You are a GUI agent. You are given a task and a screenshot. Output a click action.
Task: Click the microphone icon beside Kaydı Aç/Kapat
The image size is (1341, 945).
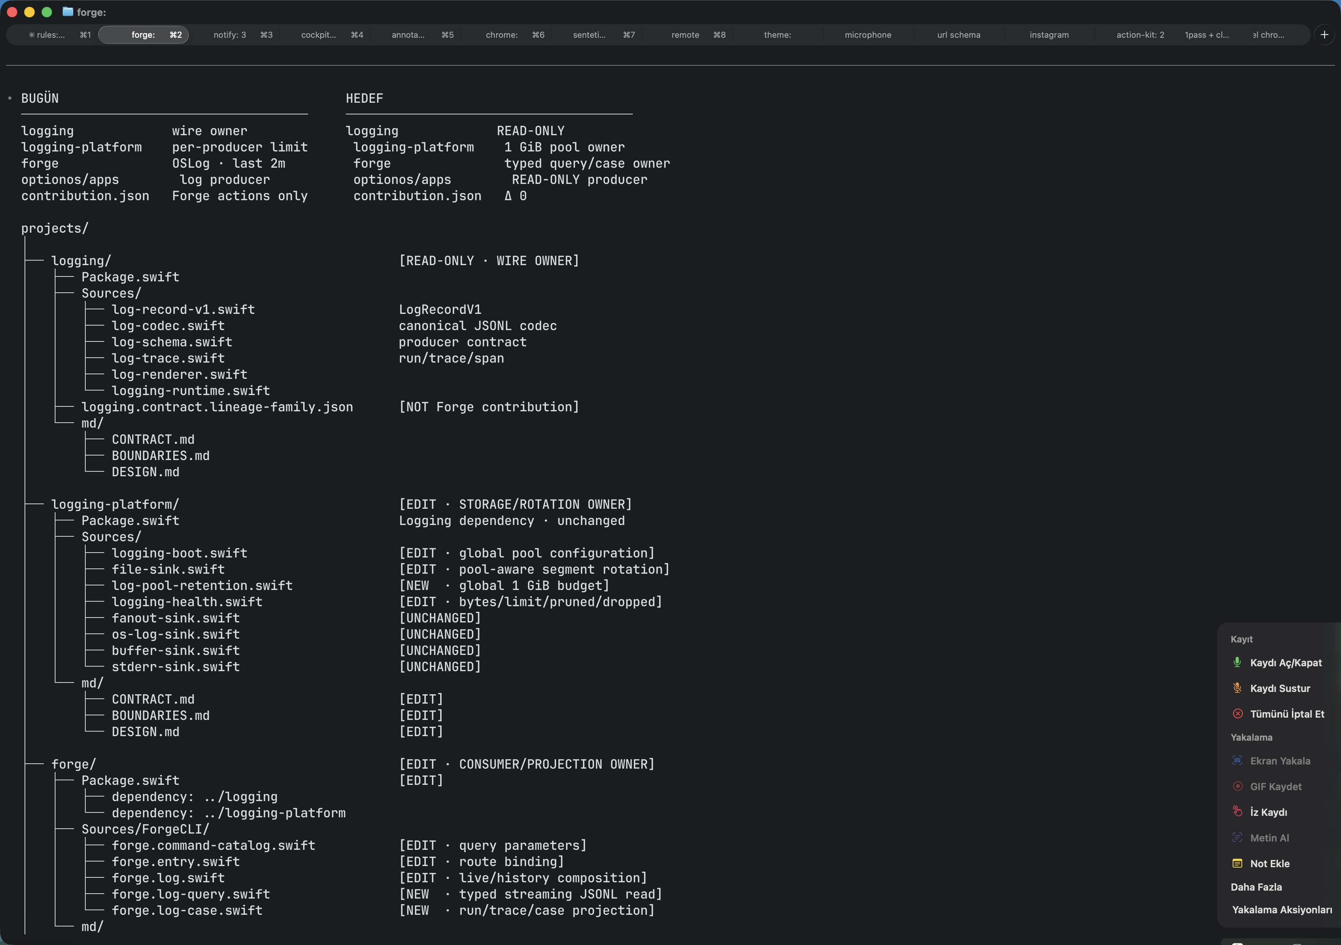[1237, 662]
